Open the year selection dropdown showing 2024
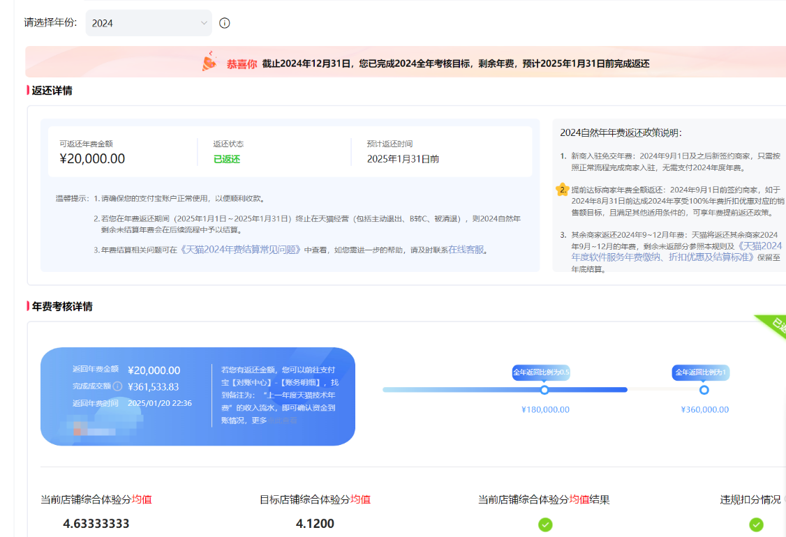 coord(148,23)
